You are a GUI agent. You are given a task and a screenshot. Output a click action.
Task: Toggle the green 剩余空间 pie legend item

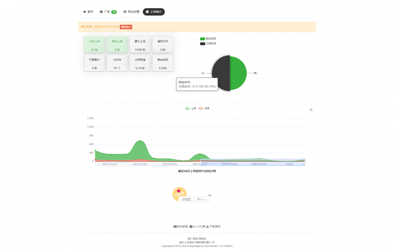[208, 39]
